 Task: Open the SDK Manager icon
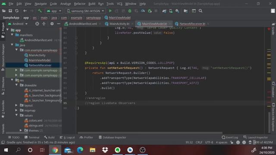(177, 11)
